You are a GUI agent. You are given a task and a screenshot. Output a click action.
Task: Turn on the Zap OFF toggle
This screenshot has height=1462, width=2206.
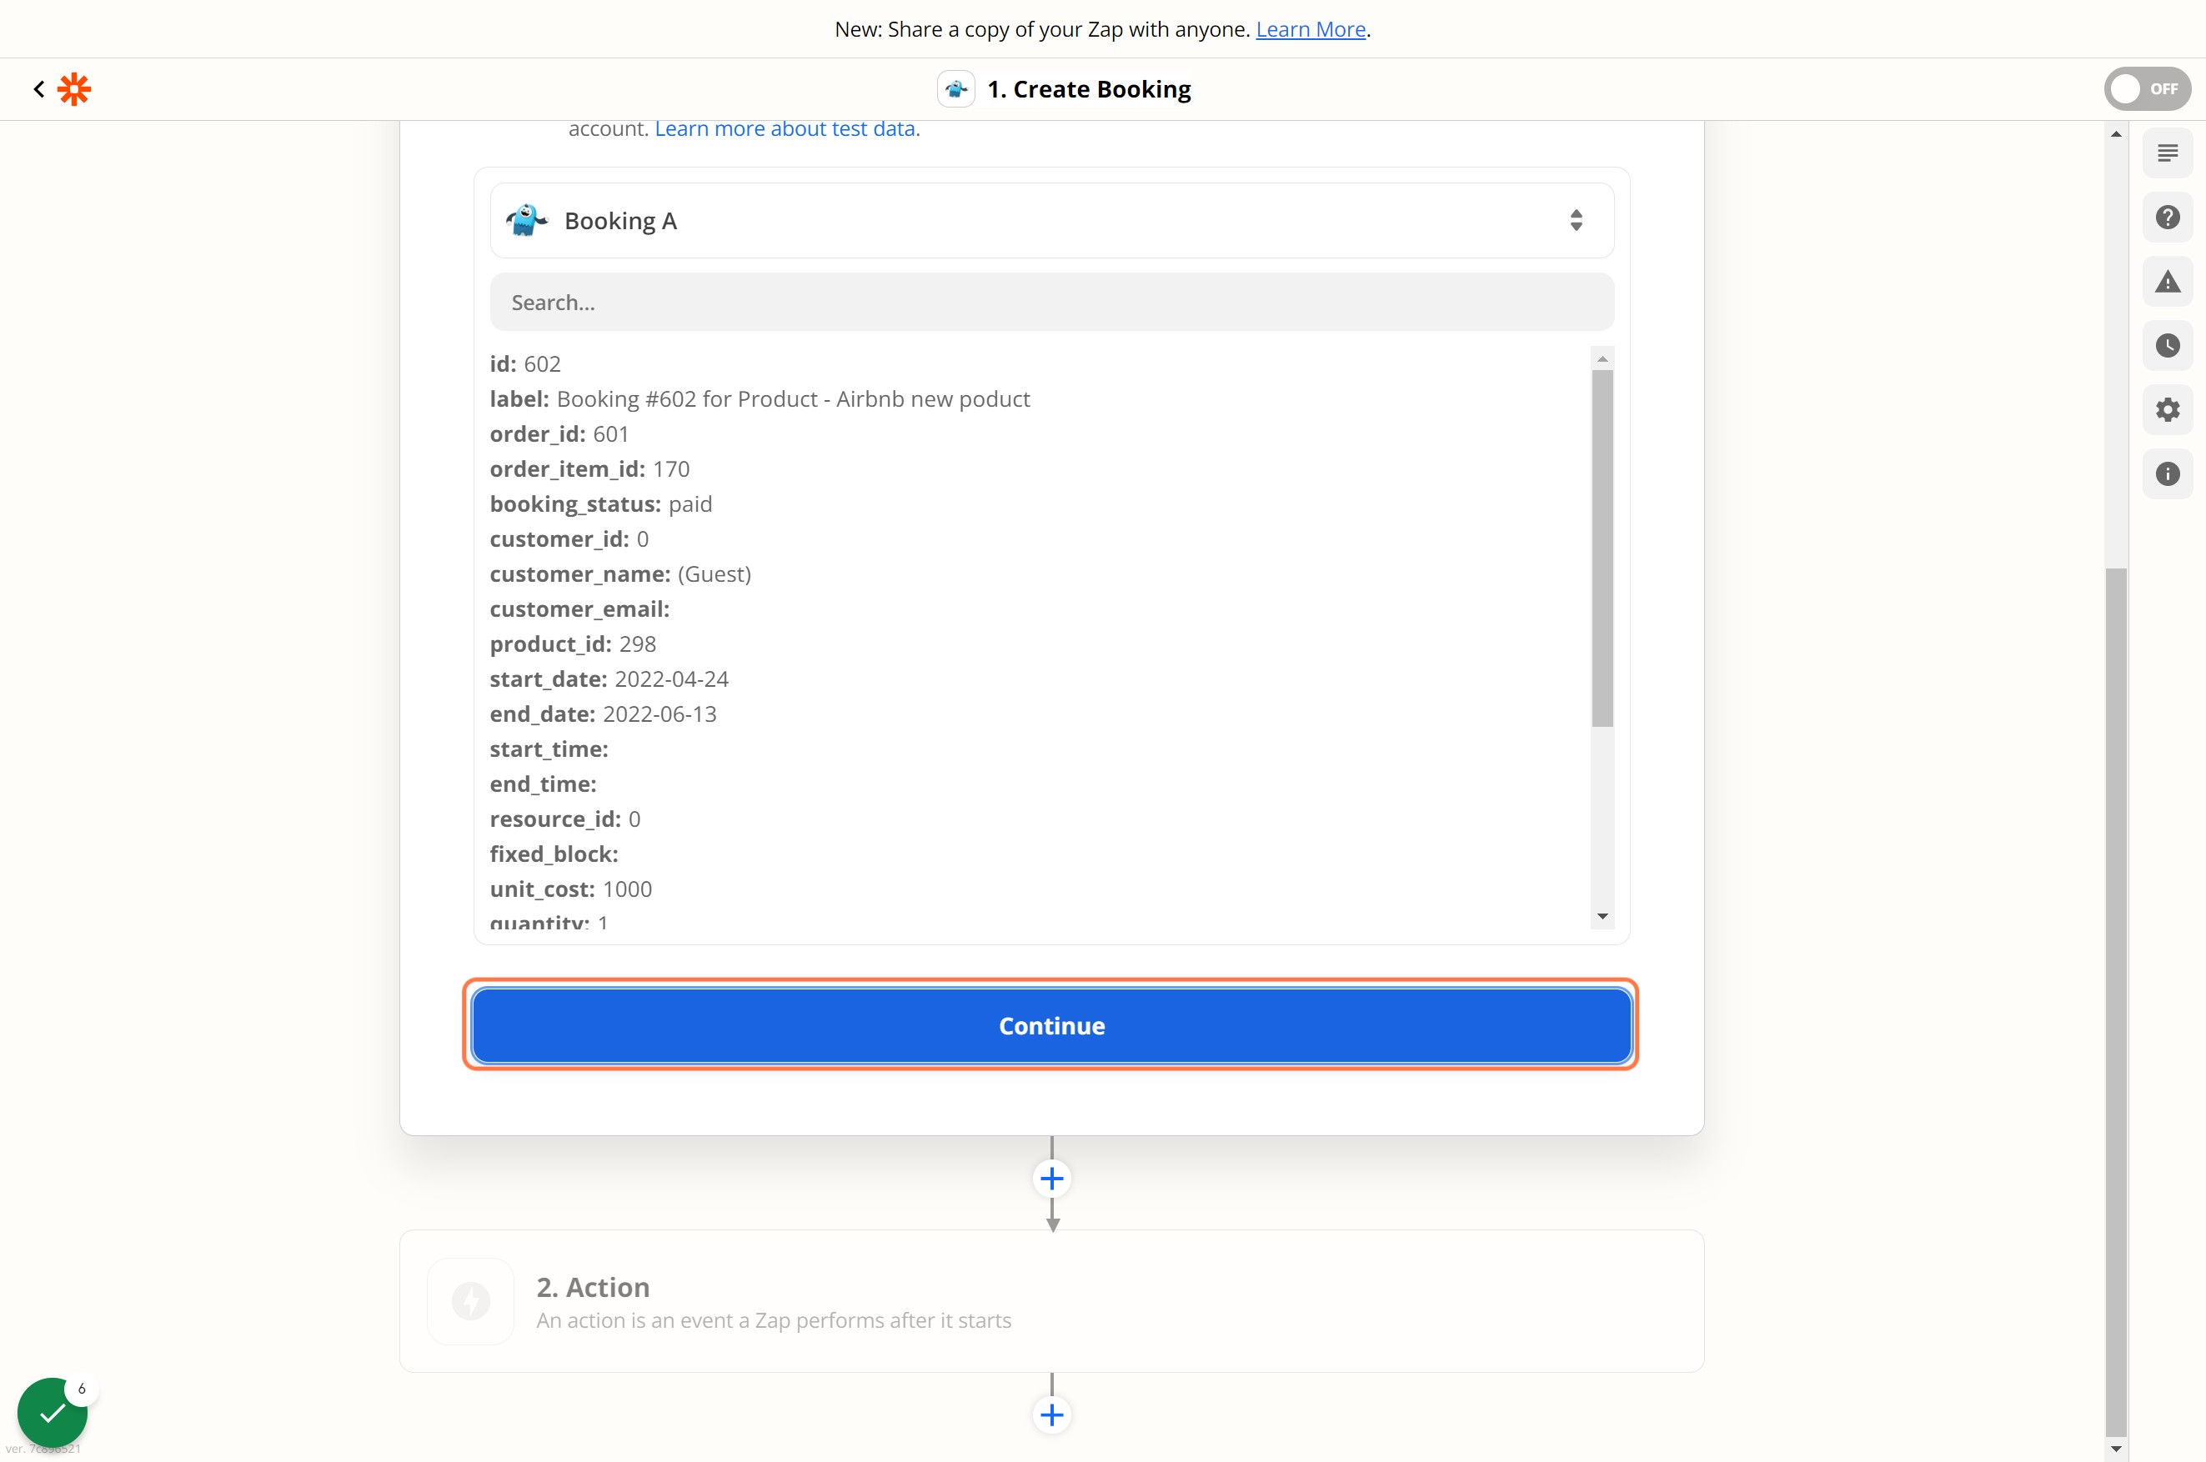pyautogui.click(x=2148, y=88)
